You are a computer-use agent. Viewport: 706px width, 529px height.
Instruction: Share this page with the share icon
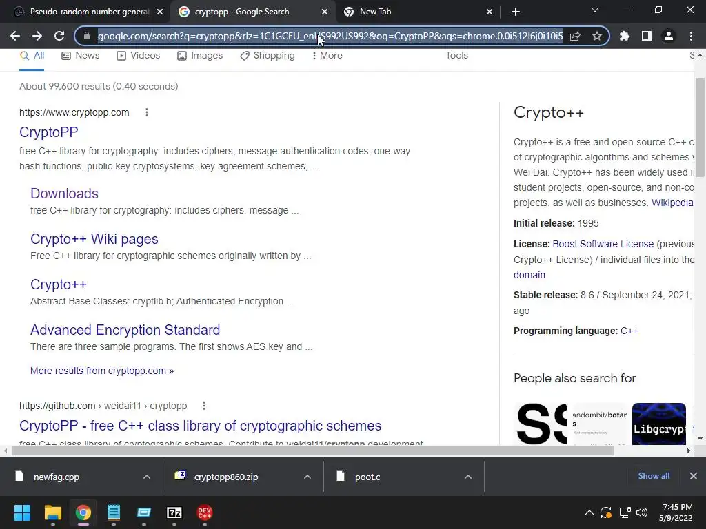575,36
